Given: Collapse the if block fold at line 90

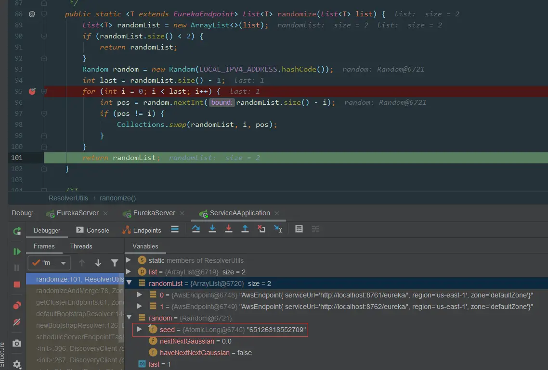Looking at the screenshot, I should pos(44,36).
